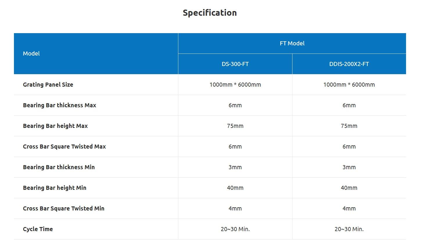Click DS-300-FT 75mm bar height value
The height and width of the screenshot is (250, 422).
click(x=235, y=126)
